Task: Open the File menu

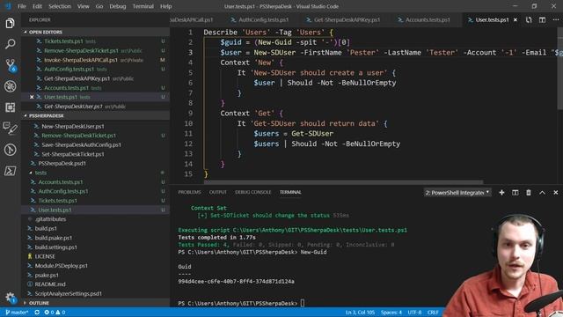Action: [x=22, y=6]
